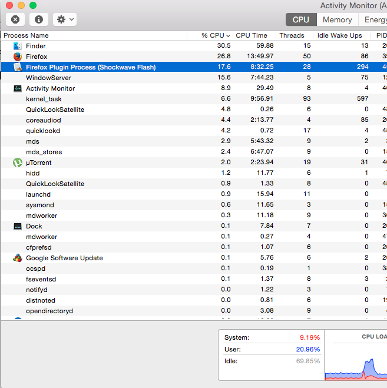
Task: Switch to the Memory tab
Action: click(x=338, y=19)
